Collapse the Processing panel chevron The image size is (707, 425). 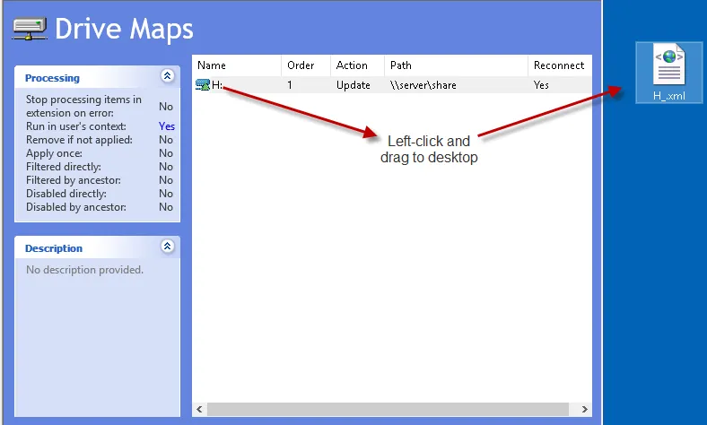(x=167, y=77)
